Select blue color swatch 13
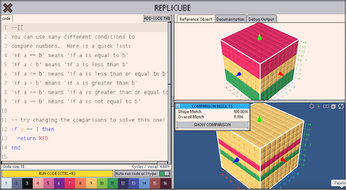The height and width of the screenshot is (190, 346). (x=134, y=184)
